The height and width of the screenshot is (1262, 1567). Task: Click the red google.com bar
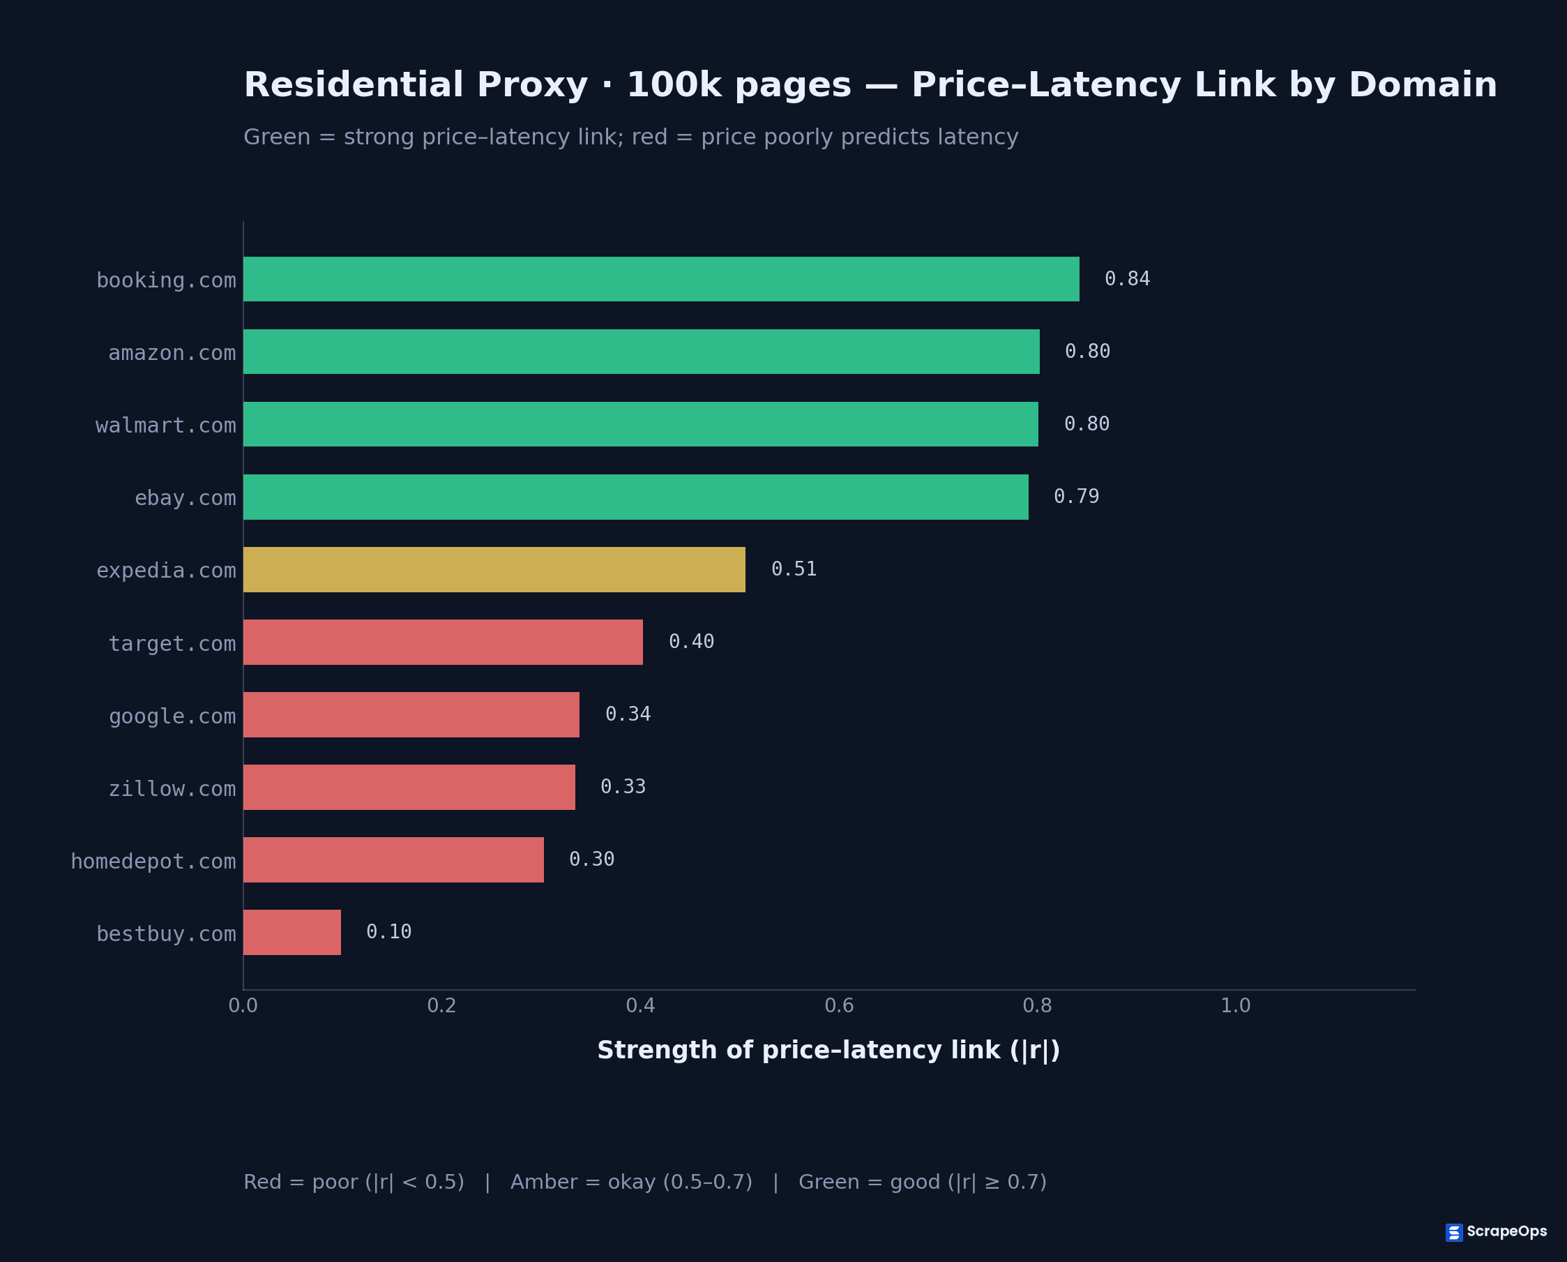point(411,714)
